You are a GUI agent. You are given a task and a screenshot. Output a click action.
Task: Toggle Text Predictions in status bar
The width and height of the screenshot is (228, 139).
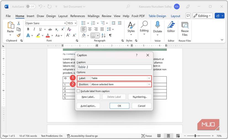[x=52, y=136]
